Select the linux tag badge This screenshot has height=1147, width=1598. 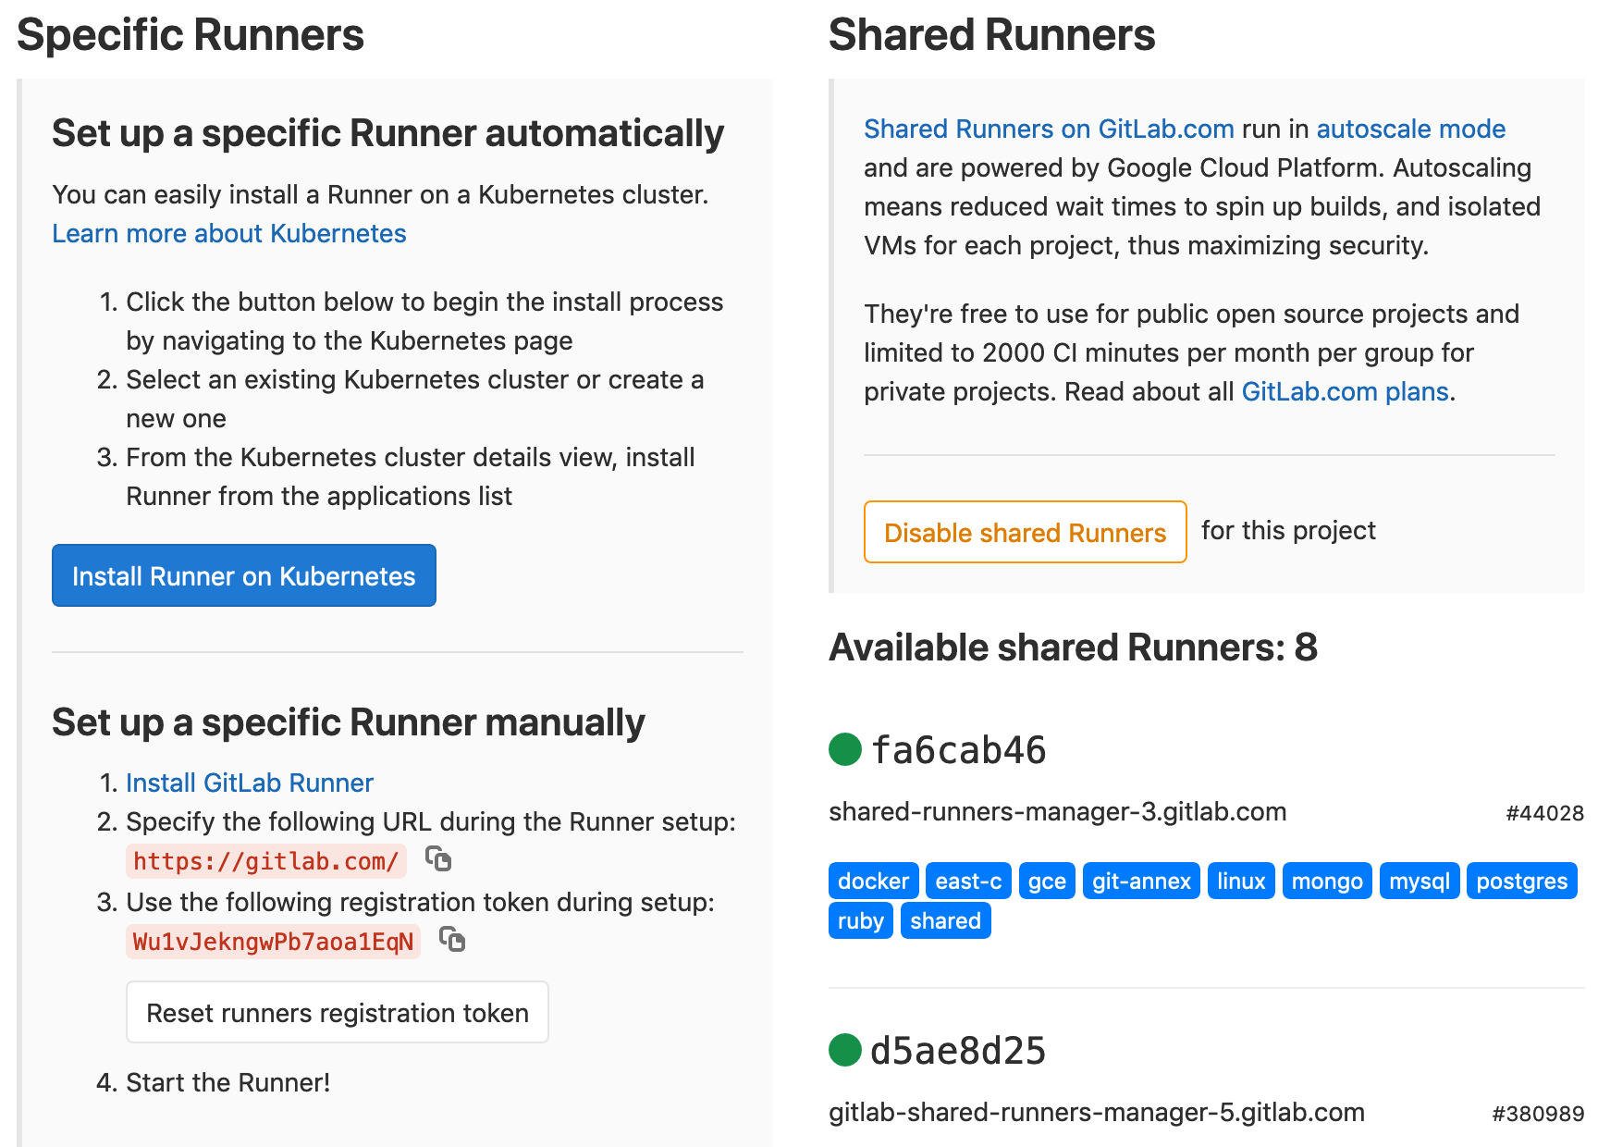[1240, 881]
